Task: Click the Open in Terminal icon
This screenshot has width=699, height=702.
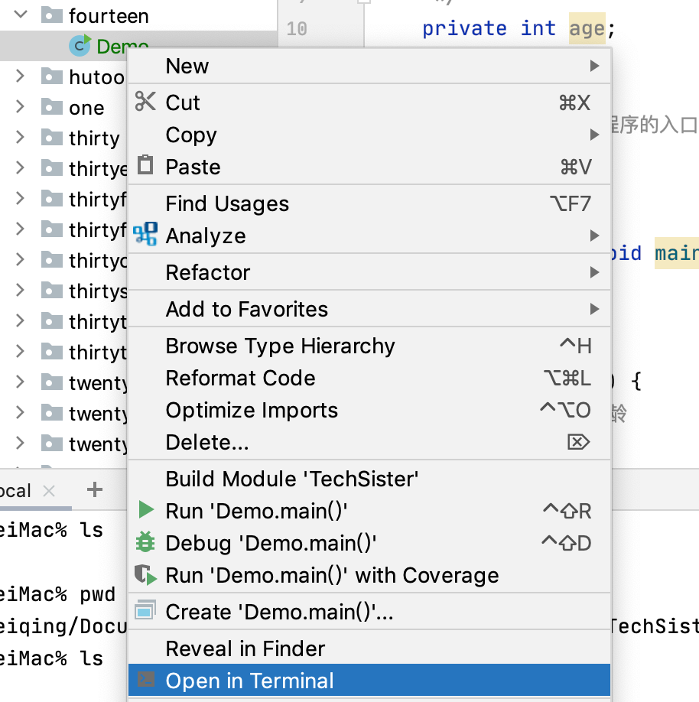Action: click(x=145, y=680)
